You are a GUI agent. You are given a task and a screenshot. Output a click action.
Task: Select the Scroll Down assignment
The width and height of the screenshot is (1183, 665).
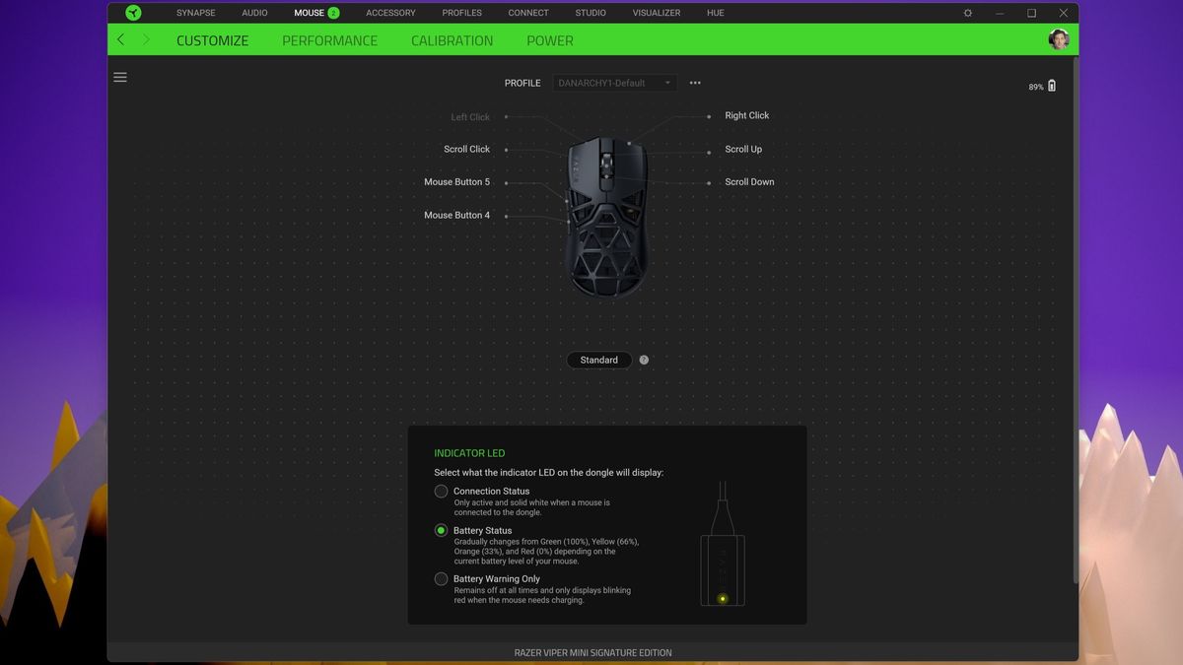(x=749, y=181)
